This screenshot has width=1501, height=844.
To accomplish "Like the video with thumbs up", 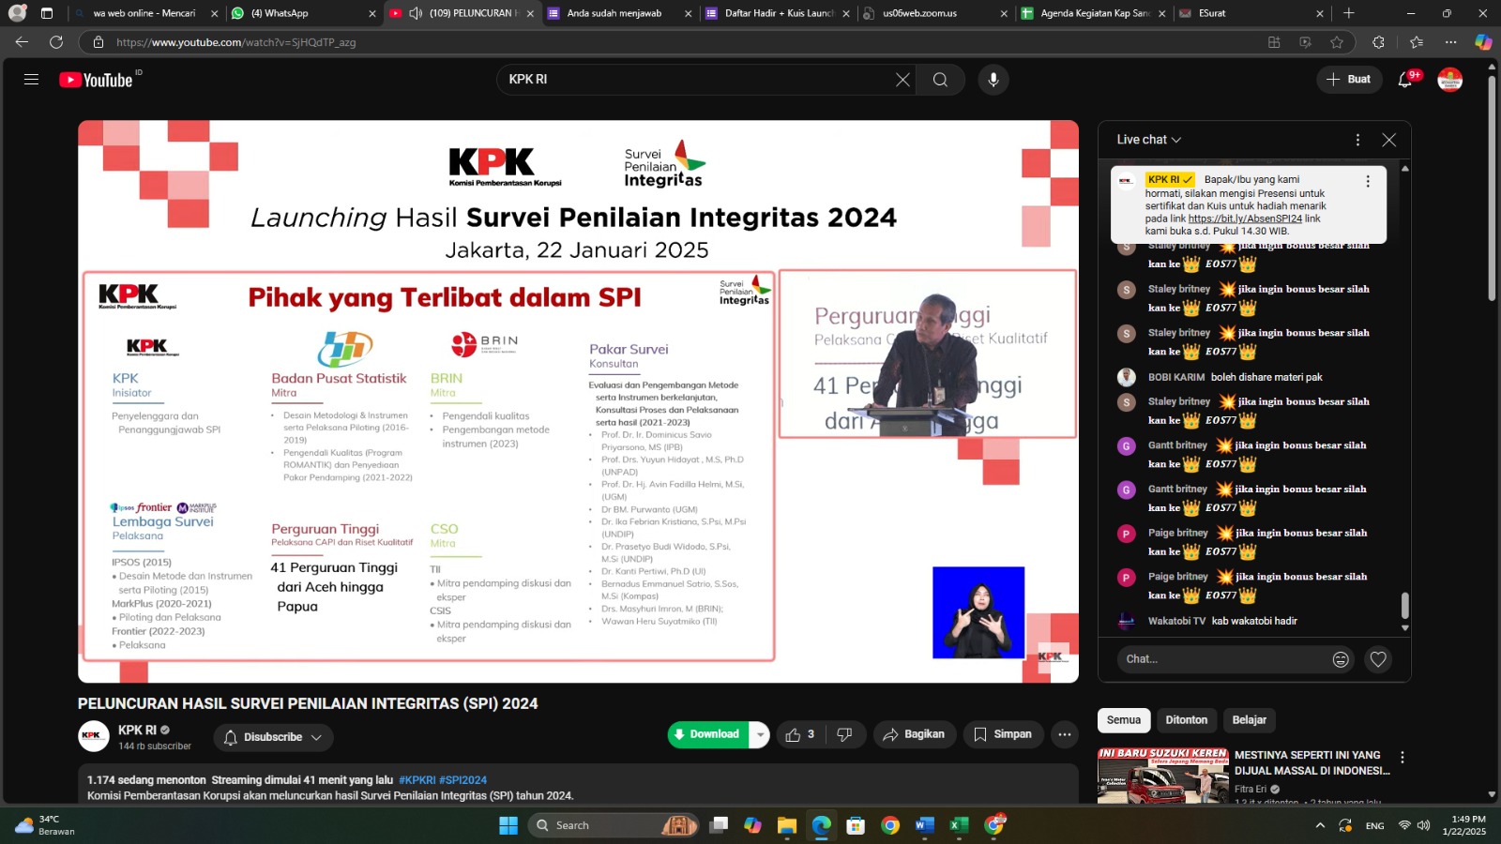I will 800,734.
